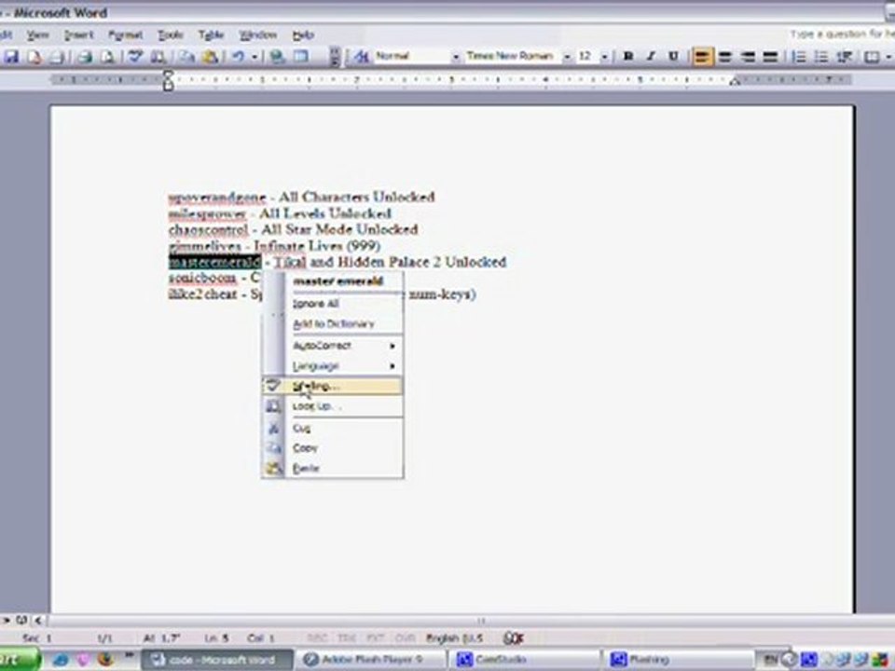Click the Research toolbar icon

click(x=158, y=57)
